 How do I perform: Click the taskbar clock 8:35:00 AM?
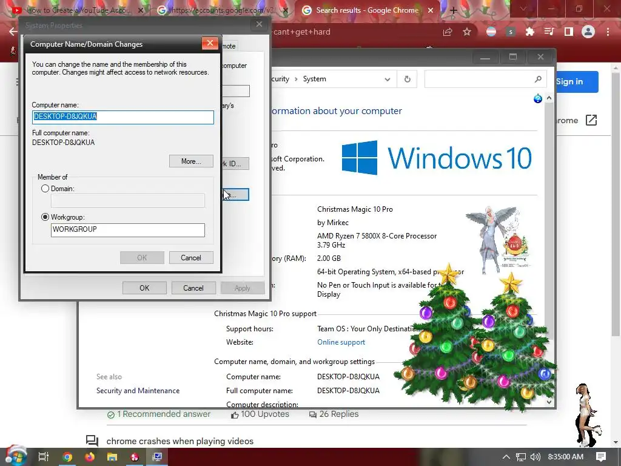point(566,457)
